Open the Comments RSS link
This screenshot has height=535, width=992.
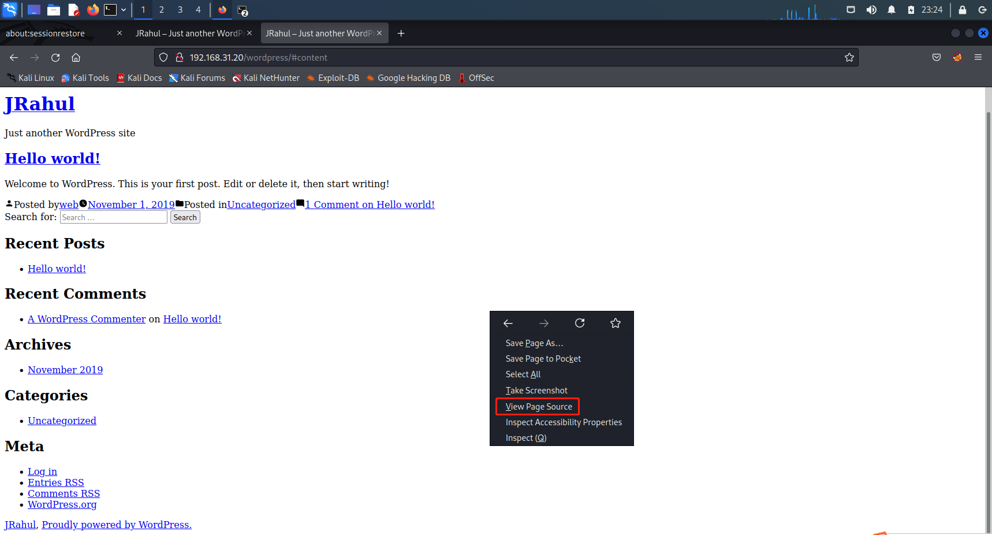(64, 493)
